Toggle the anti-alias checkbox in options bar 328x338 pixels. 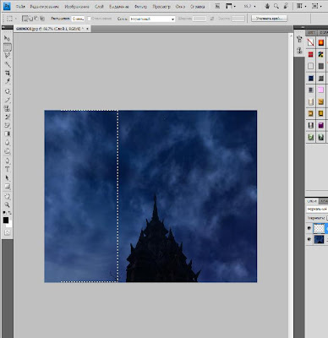pos(89,19)
